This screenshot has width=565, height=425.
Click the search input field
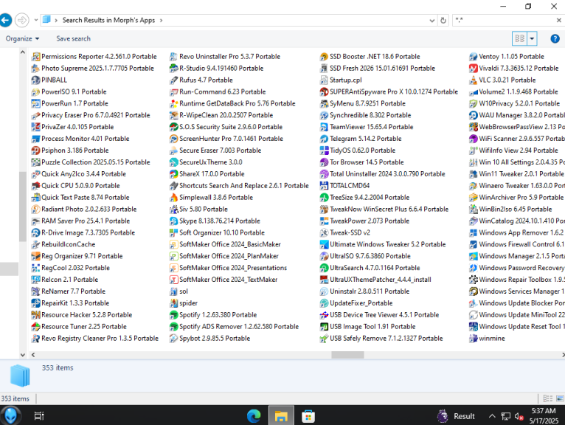click(505, 21)
